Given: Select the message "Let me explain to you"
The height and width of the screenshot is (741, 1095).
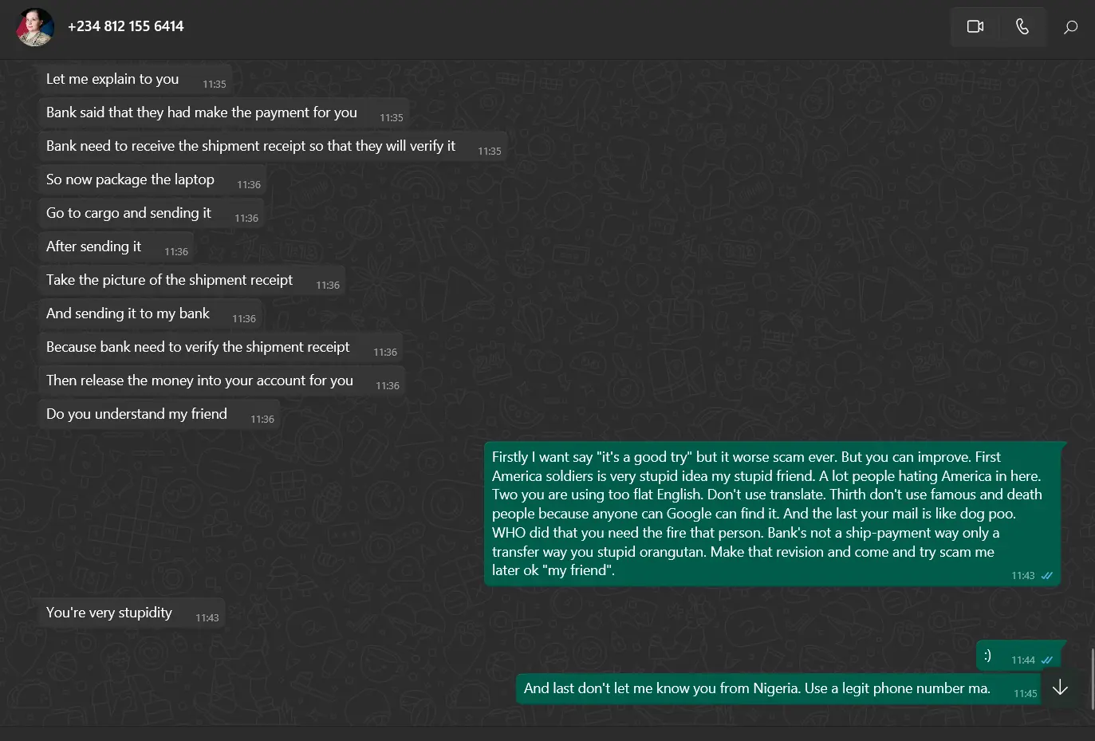Looking at the screenshot, I should click(135, 80).
